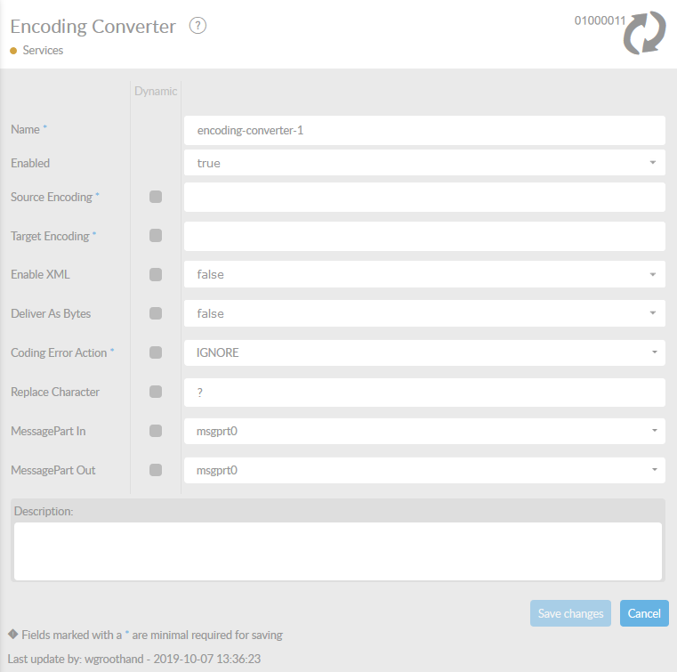Open the Enabled dropdown
This screenshot has height=672, width=677.
tap(424, 164)
